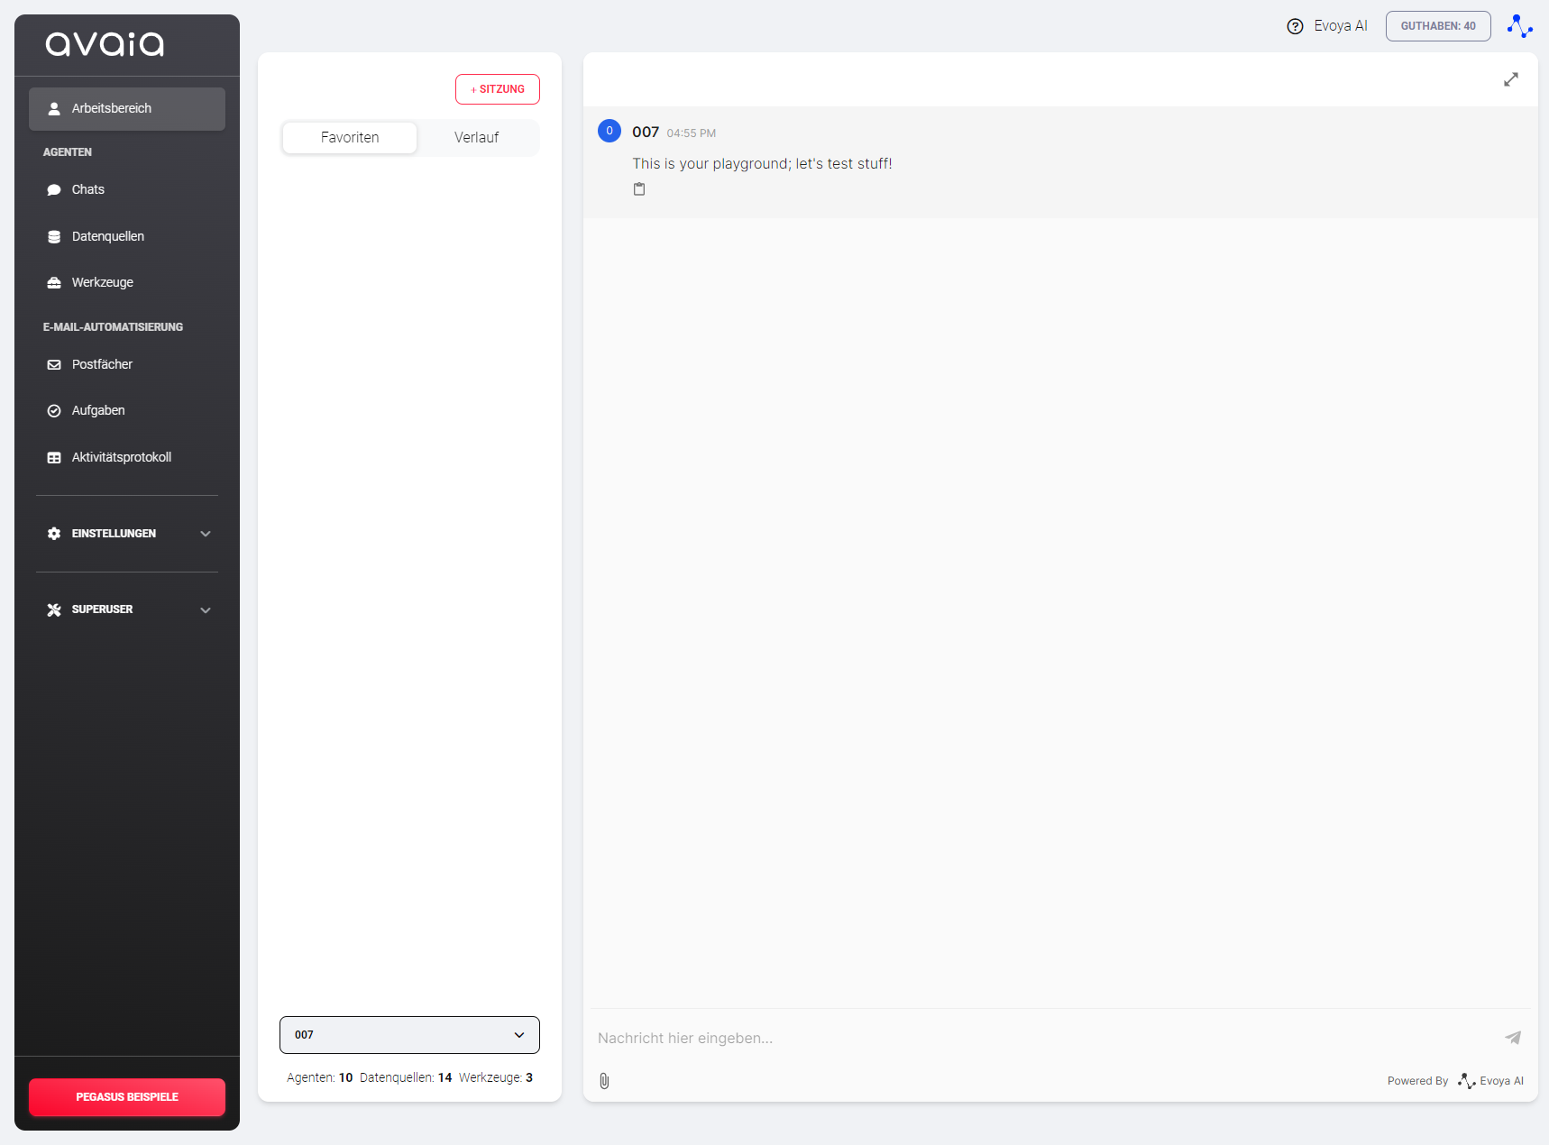Click the avaia logo in sidebar
The width and height of the screenshot is (1549, 1145).
click(105, 44)
